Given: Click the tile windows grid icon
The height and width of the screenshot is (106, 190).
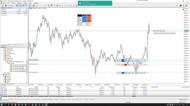Looking at the screenshot, I should coord(30,6).
